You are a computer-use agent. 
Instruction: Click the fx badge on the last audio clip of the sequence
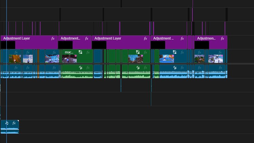(x=220, y=68)
